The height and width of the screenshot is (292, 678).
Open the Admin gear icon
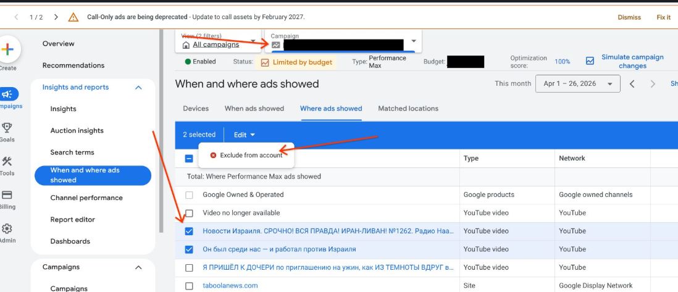pos(7,228)
